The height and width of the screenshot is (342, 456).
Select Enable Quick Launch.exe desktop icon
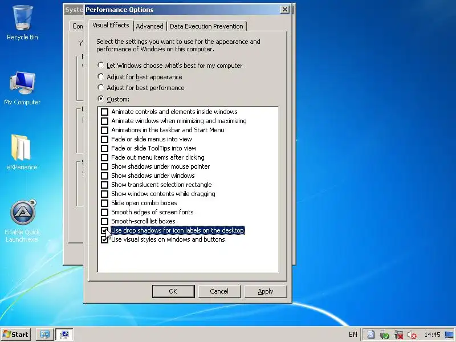click(x=23, y=221)
